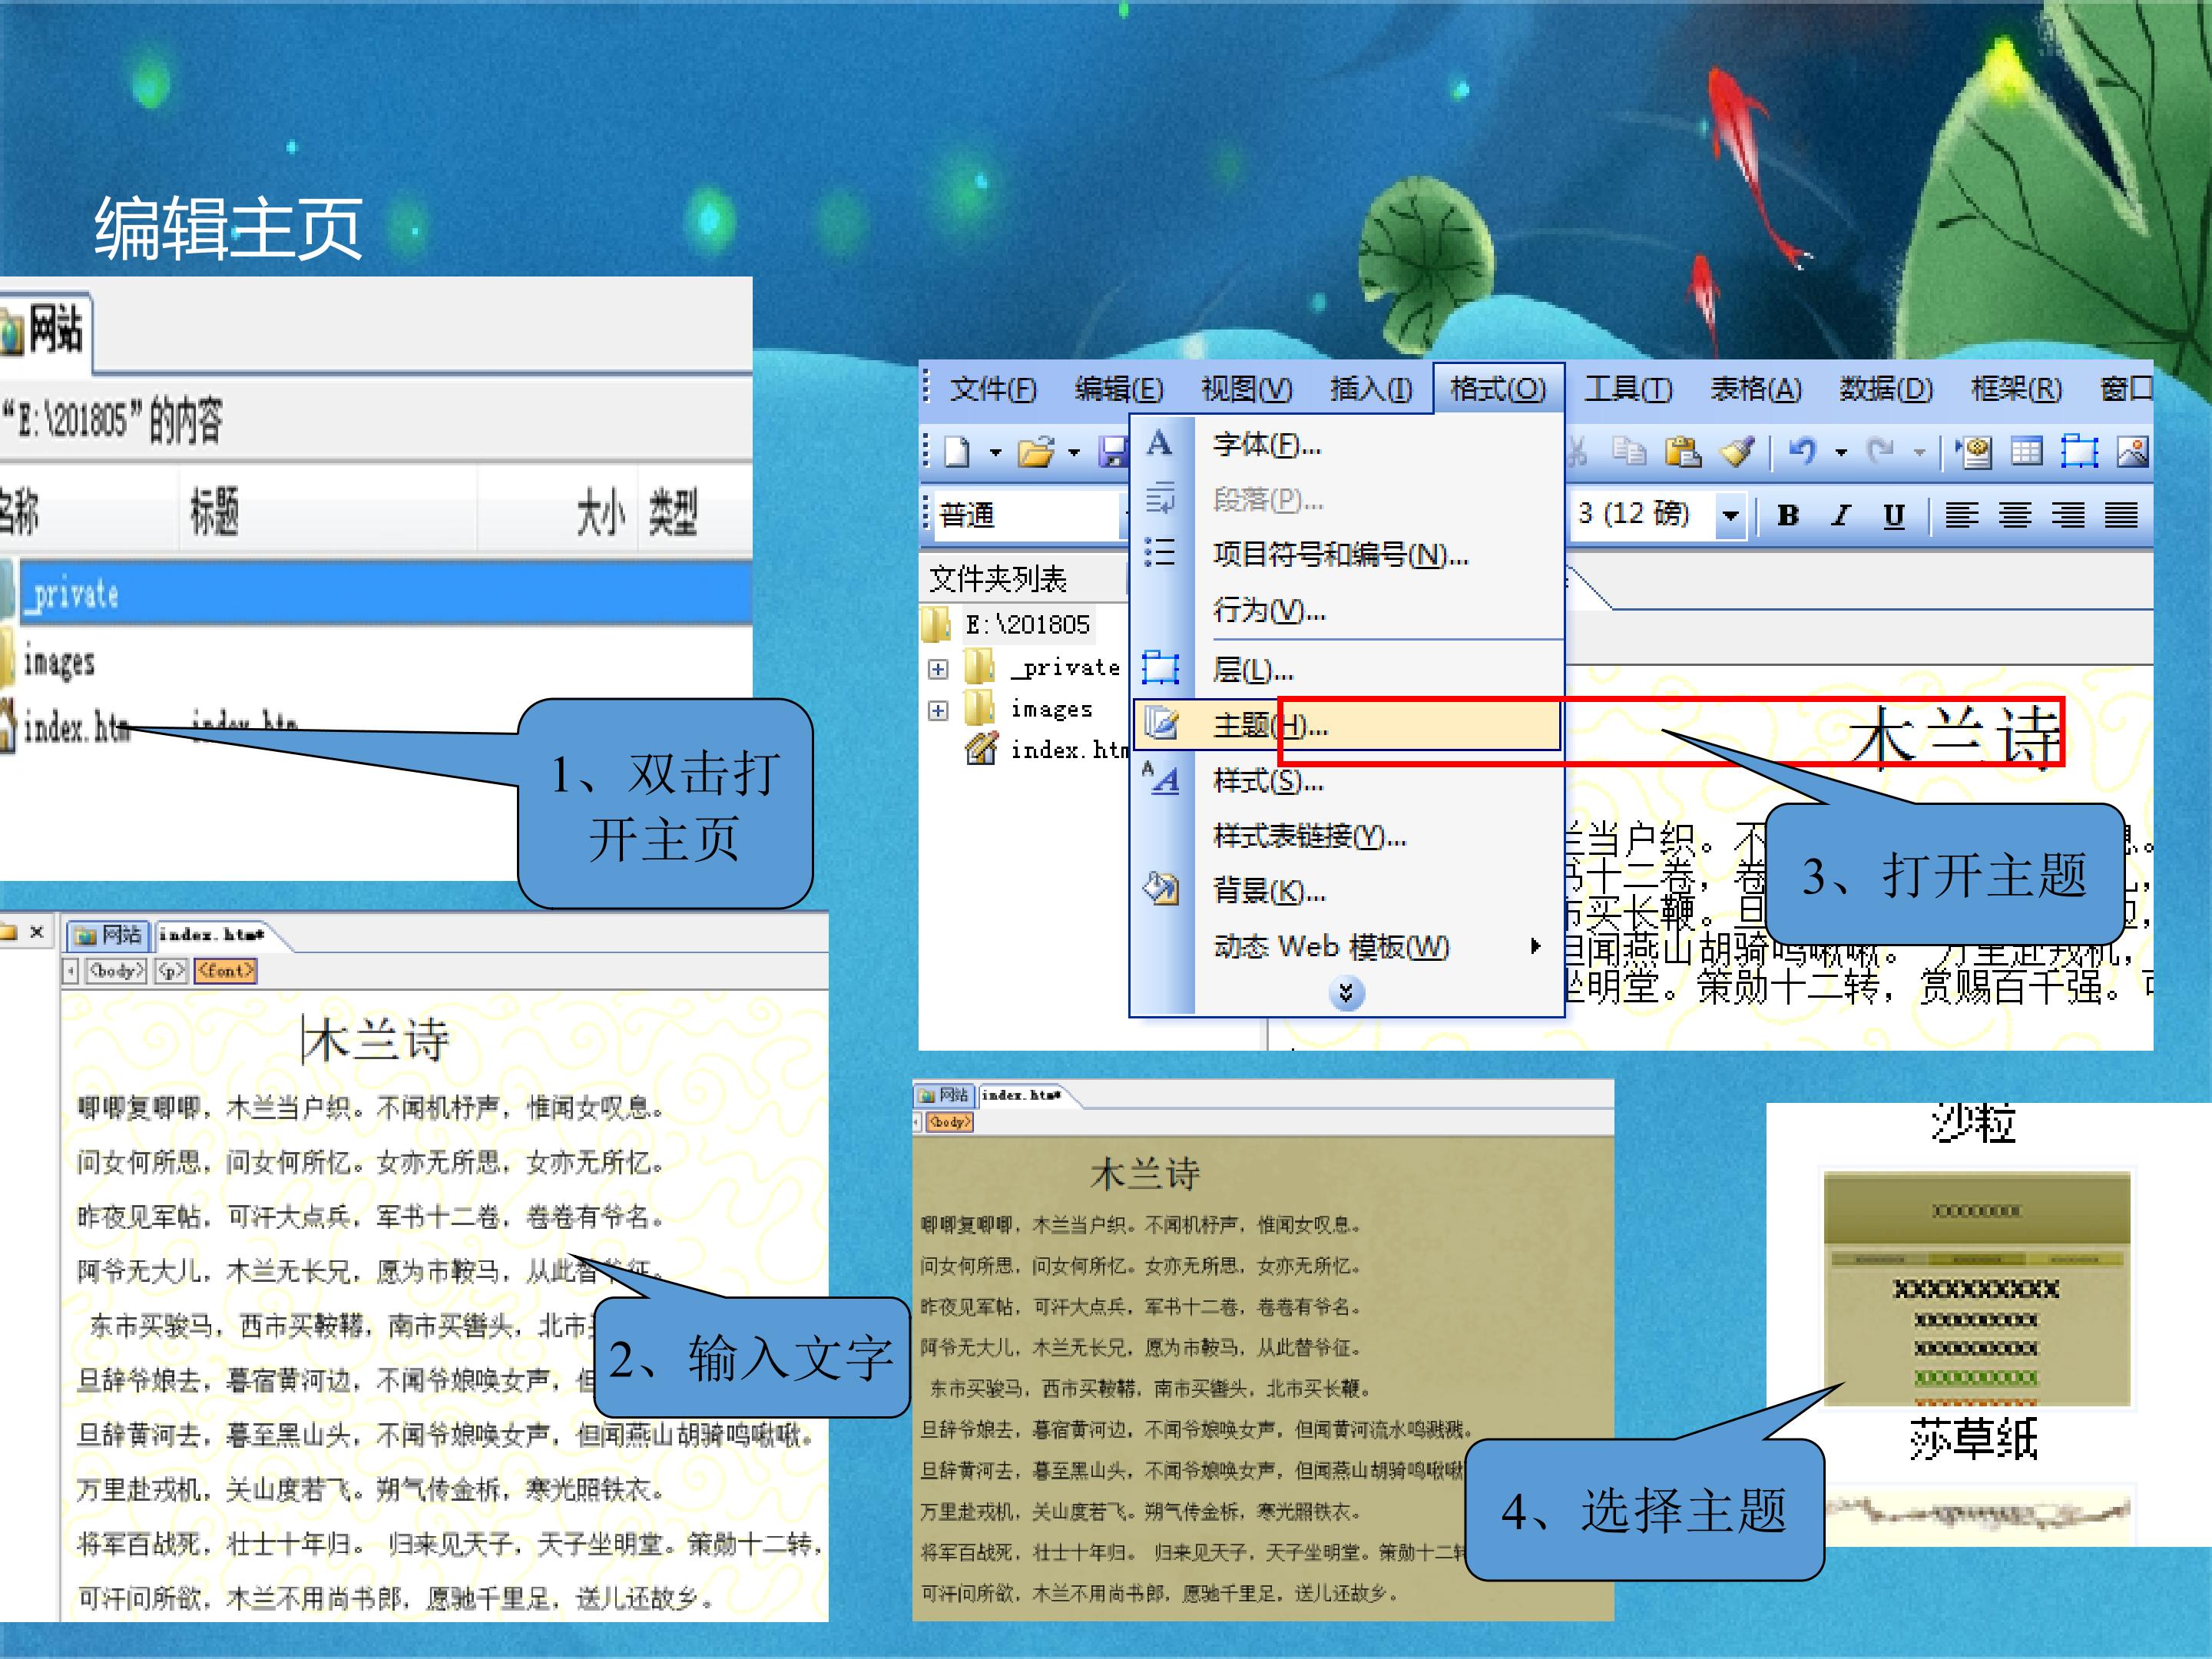The height and width of the screenshot is (1659, 2212).
Task: Click the Undo arrow icon
Action: point(1802,452)
